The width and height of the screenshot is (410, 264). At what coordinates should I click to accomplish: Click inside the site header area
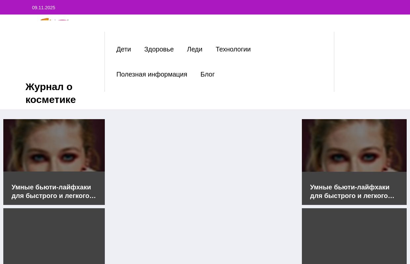pos(205,62)
